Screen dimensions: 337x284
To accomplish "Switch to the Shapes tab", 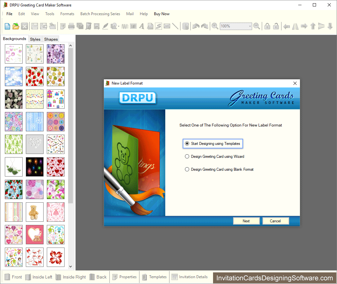I will [51, 39].
